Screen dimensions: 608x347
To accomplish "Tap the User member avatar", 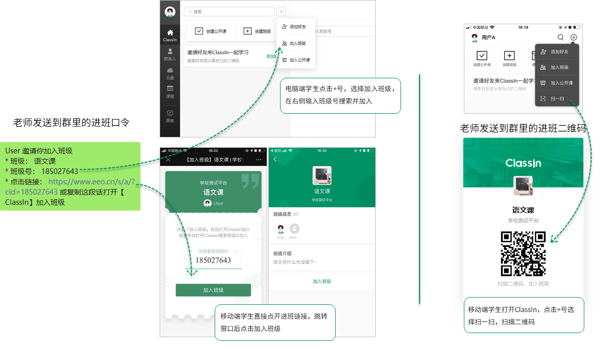I will pos(281,229).
